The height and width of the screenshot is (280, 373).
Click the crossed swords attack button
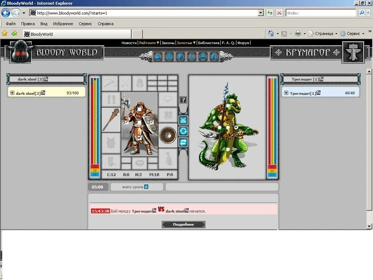click(x=183, y=120)
